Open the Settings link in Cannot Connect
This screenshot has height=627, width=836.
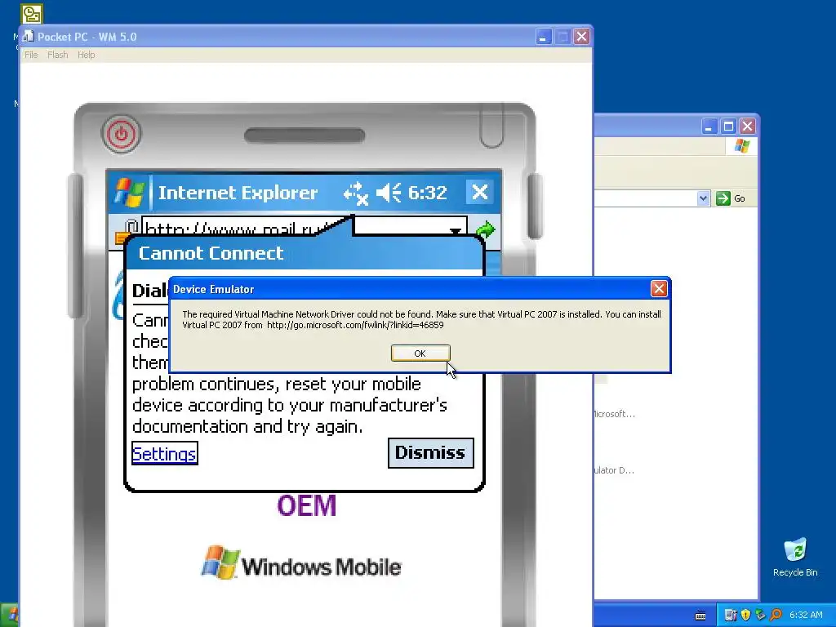[x=165, y=453]
